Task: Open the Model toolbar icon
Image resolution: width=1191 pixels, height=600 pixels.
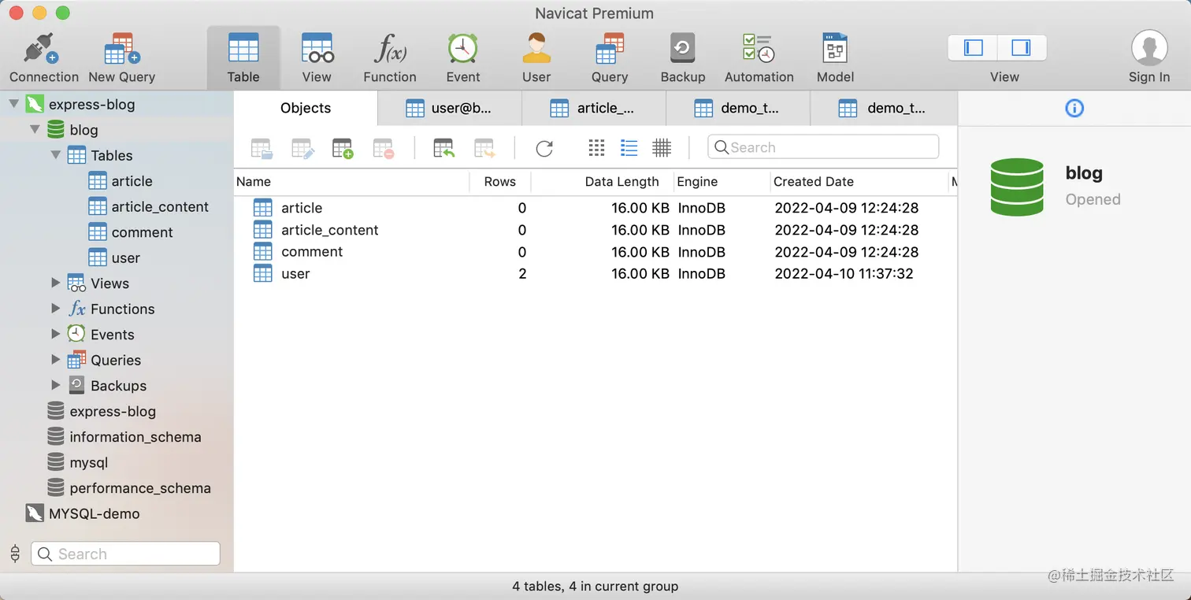Action: point(835,57)
